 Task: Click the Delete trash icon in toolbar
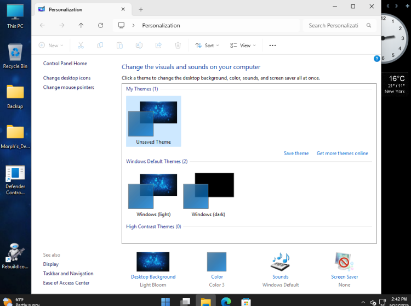point(178,46)
